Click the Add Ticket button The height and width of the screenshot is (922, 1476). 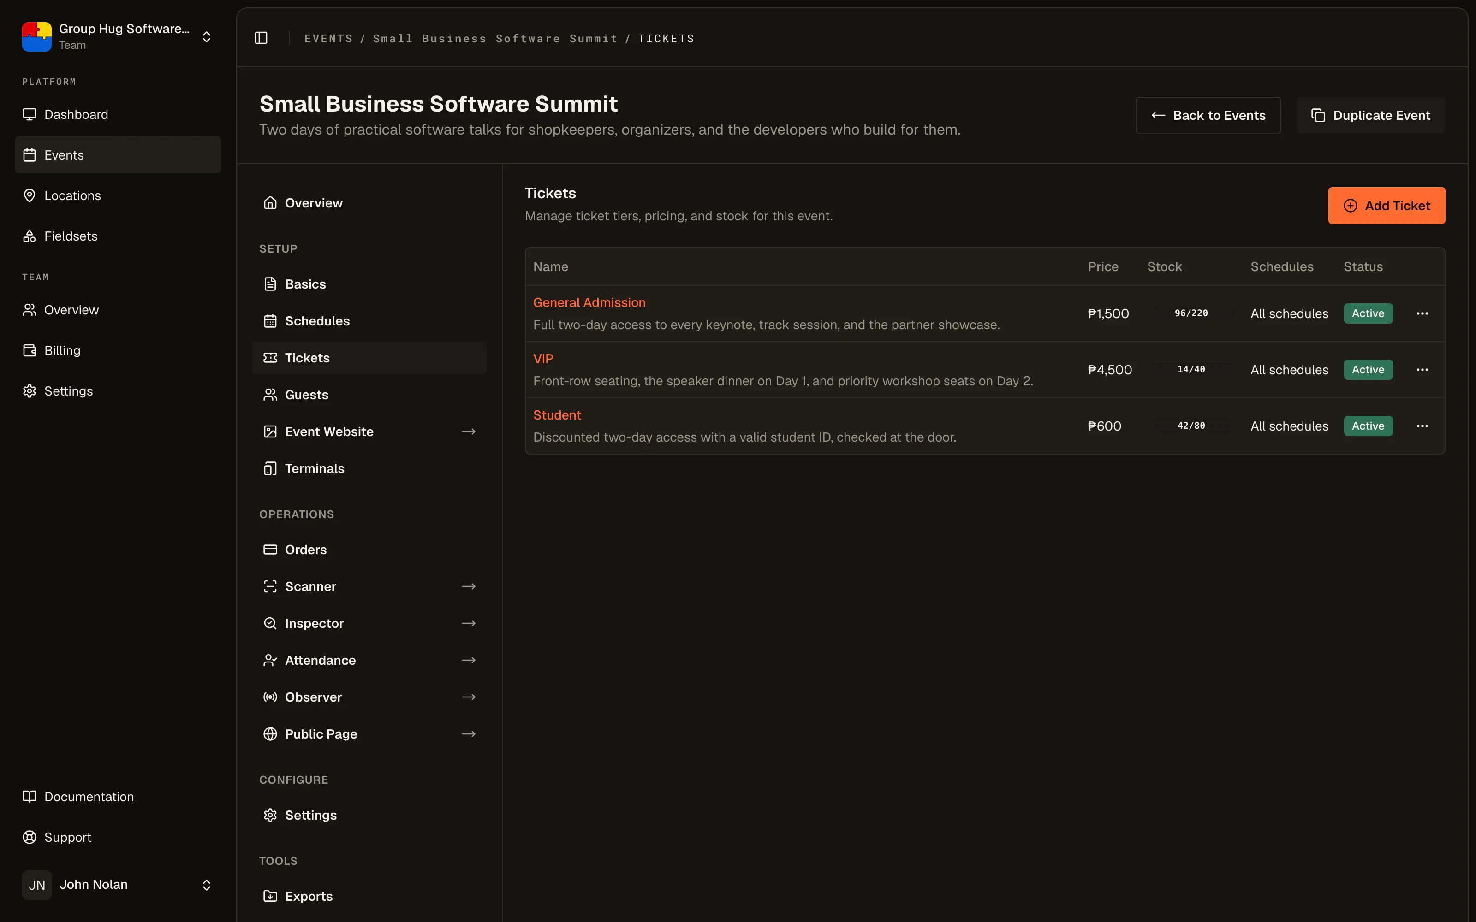click(1387, 206)
